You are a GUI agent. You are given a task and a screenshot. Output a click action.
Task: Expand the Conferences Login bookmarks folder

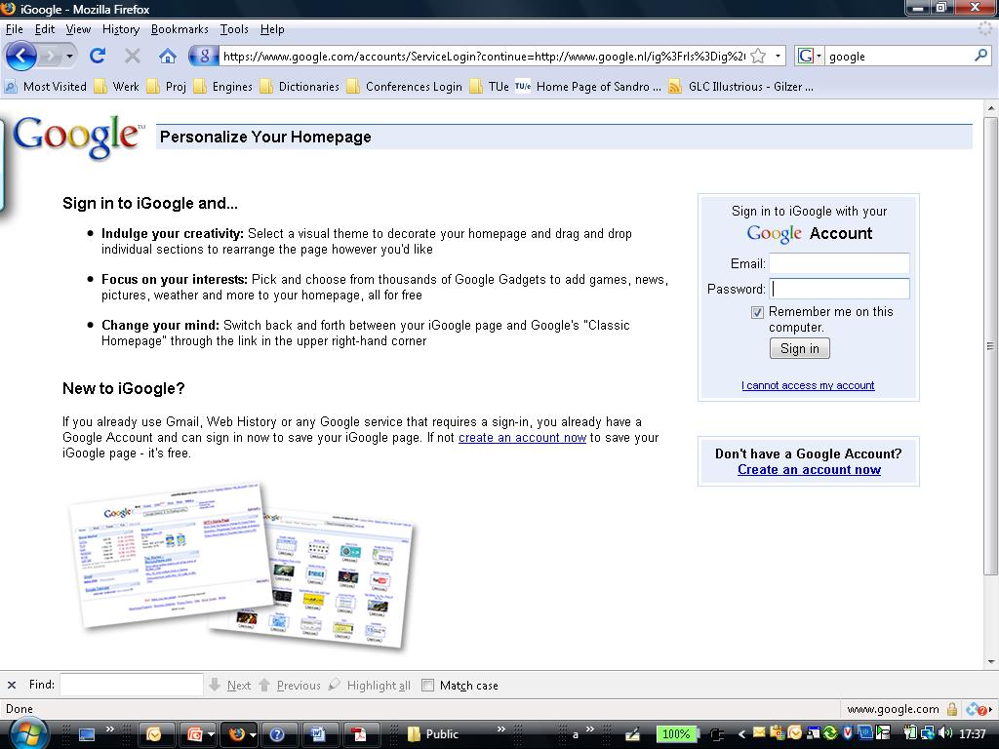pos(405,87)
